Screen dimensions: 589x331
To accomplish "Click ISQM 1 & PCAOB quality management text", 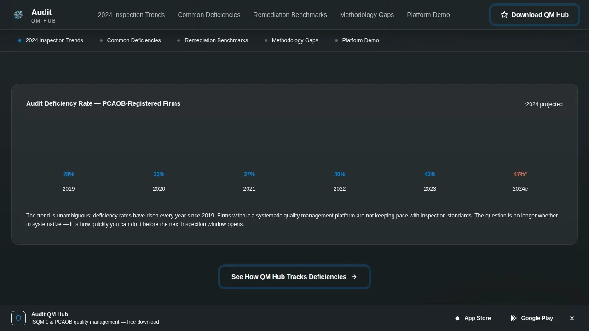I will point(95,322).
